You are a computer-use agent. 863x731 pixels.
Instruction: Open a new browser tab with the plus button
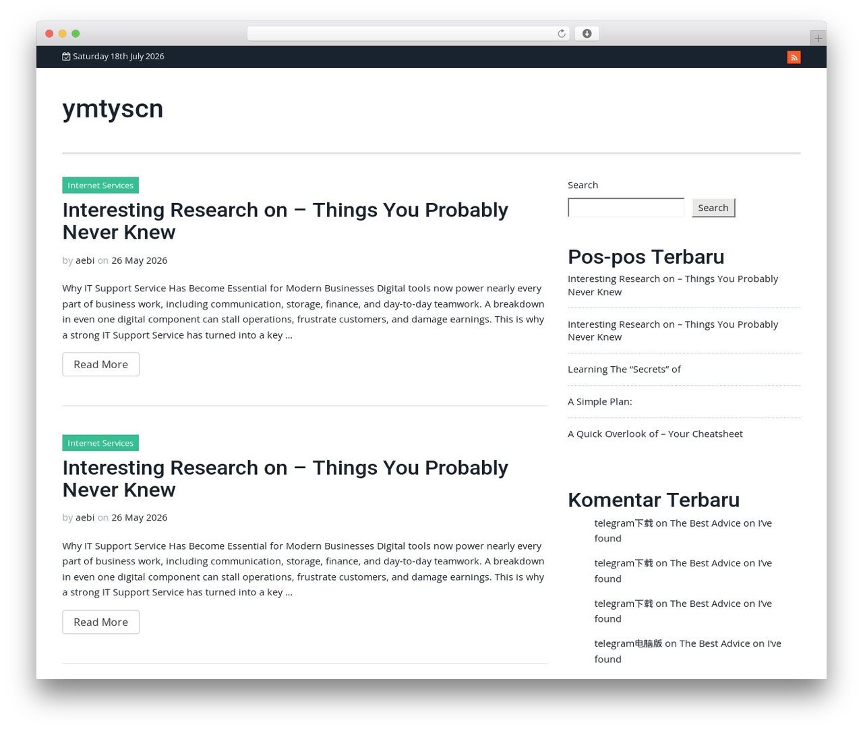[818, 38]
